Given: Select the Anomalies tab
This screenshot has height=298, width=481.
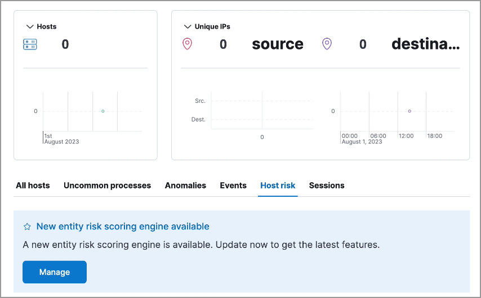Looking at the screenshot, I should [185, 185].
